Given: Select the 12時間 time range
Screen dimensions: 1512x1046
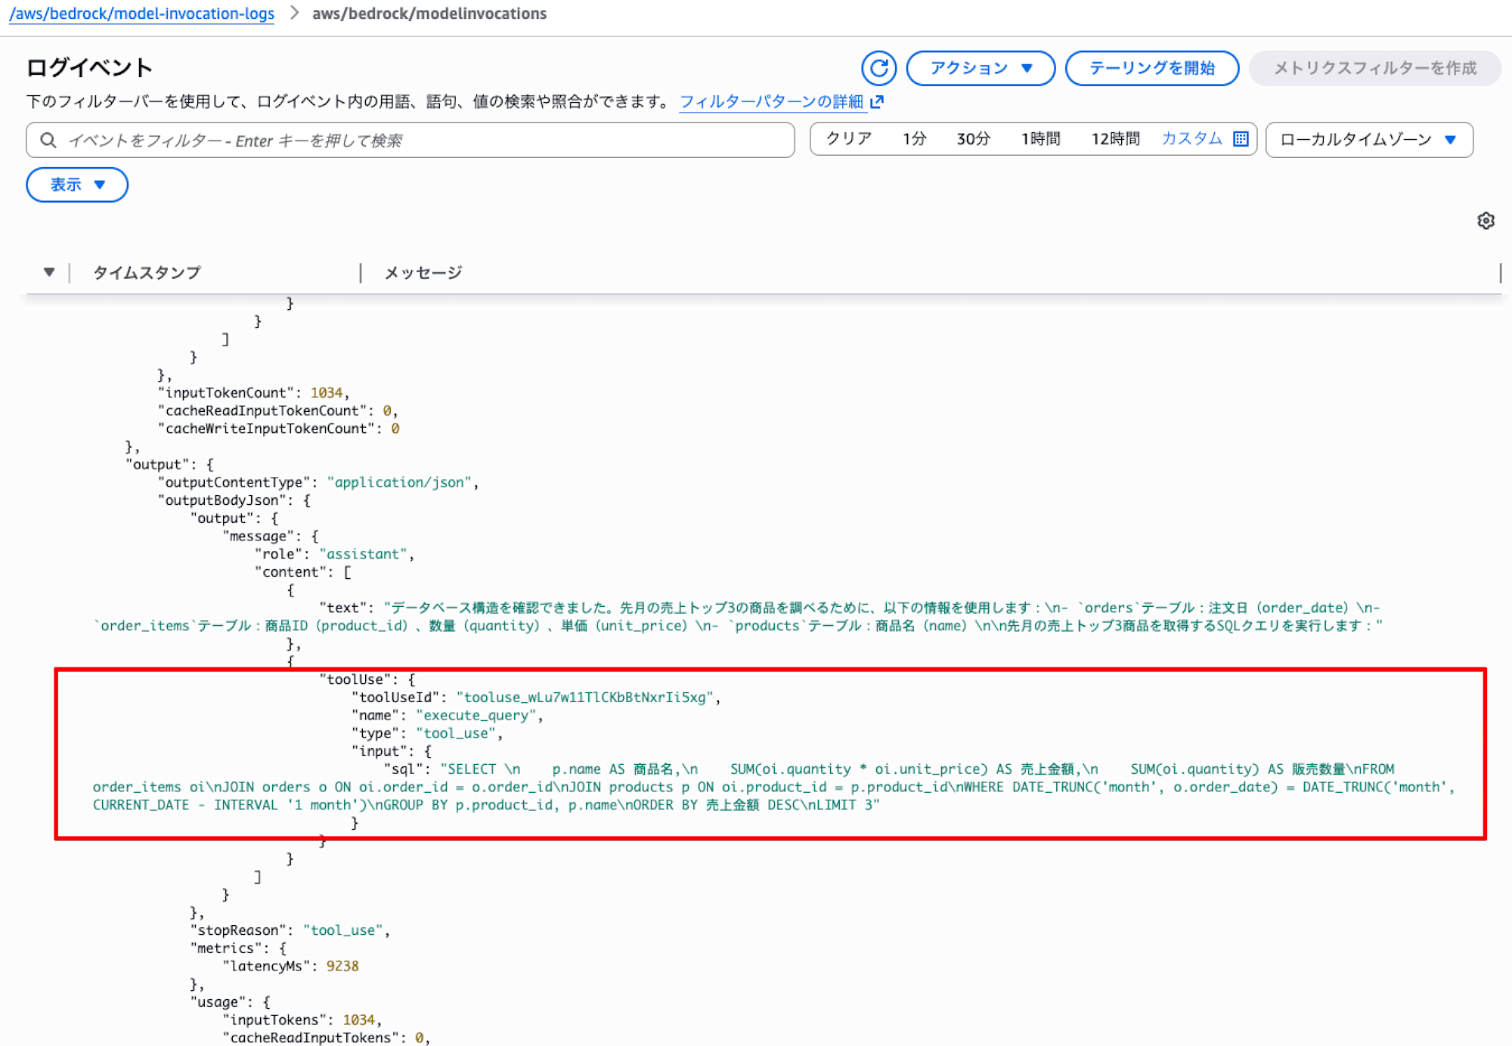Looking at the screenshot, I should coord(1115,139).
